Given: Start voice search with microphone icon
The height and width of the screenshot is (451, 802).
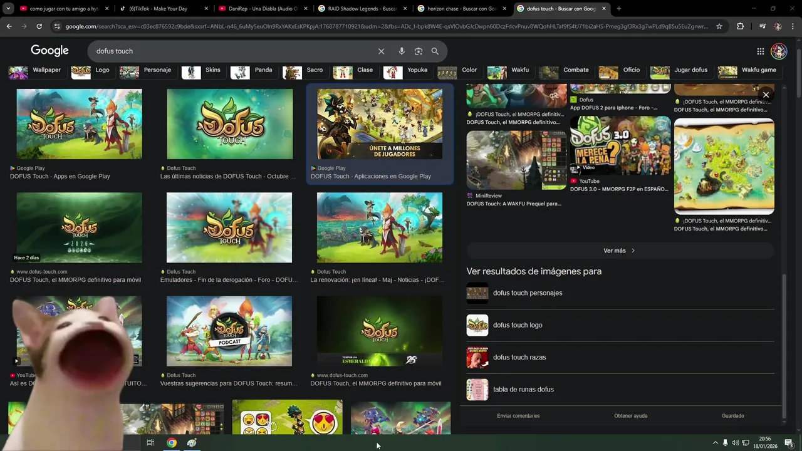Looking at the screenshot, I should coord(402,51).
